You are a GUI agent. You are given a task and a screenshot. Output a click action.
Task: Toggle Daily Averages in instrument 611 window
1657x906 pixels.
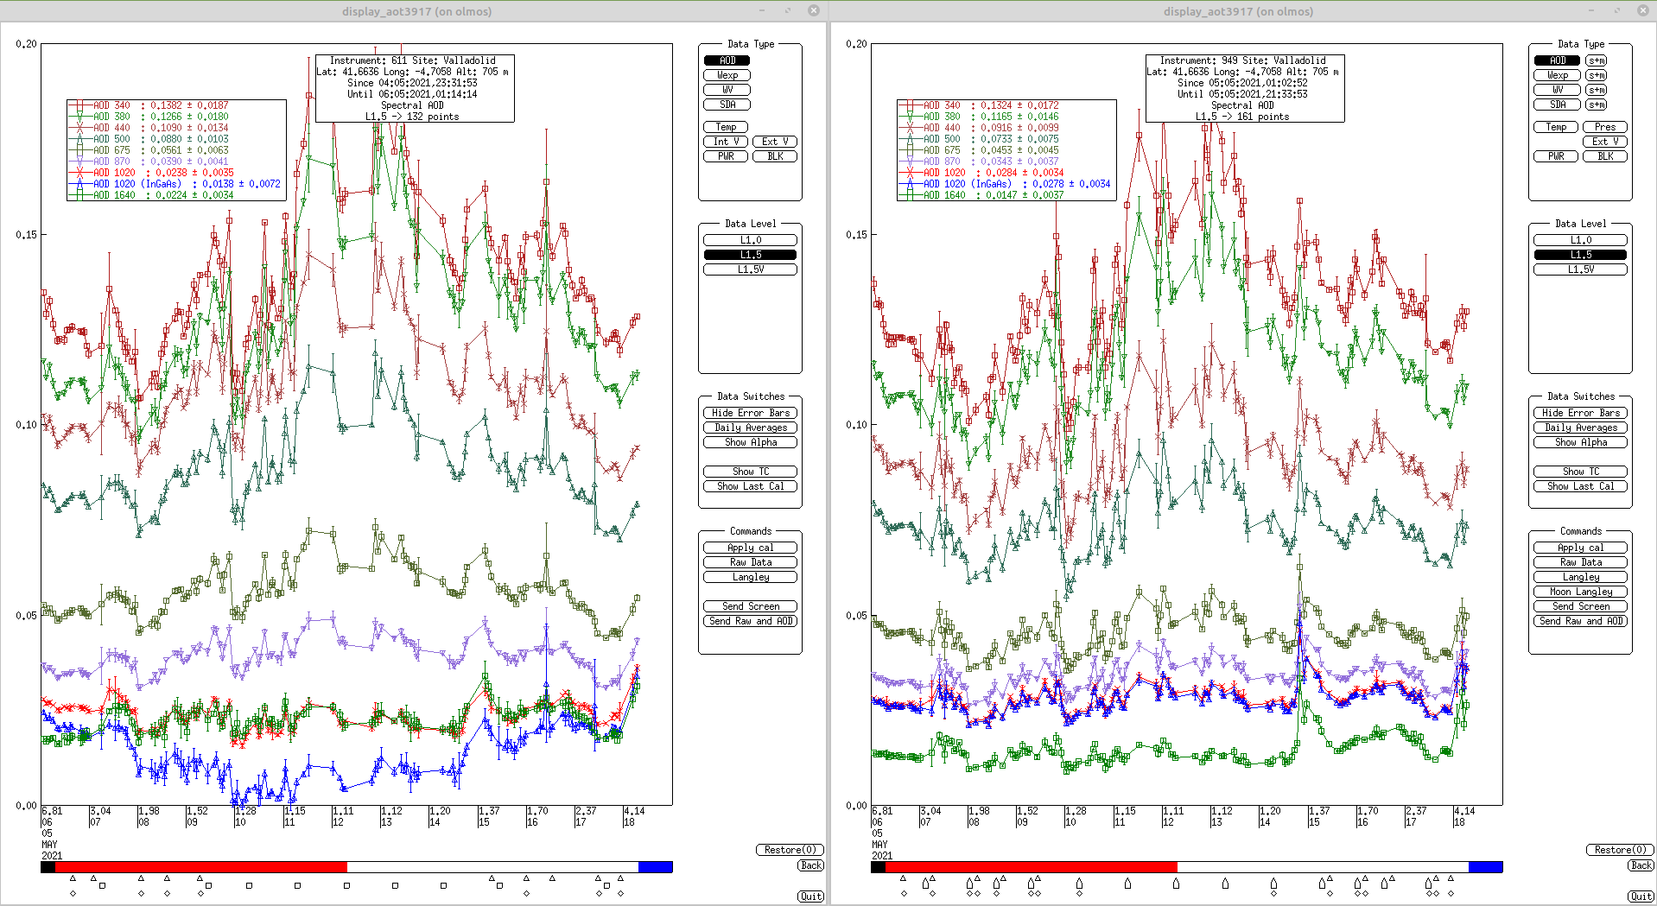[751, 428]
